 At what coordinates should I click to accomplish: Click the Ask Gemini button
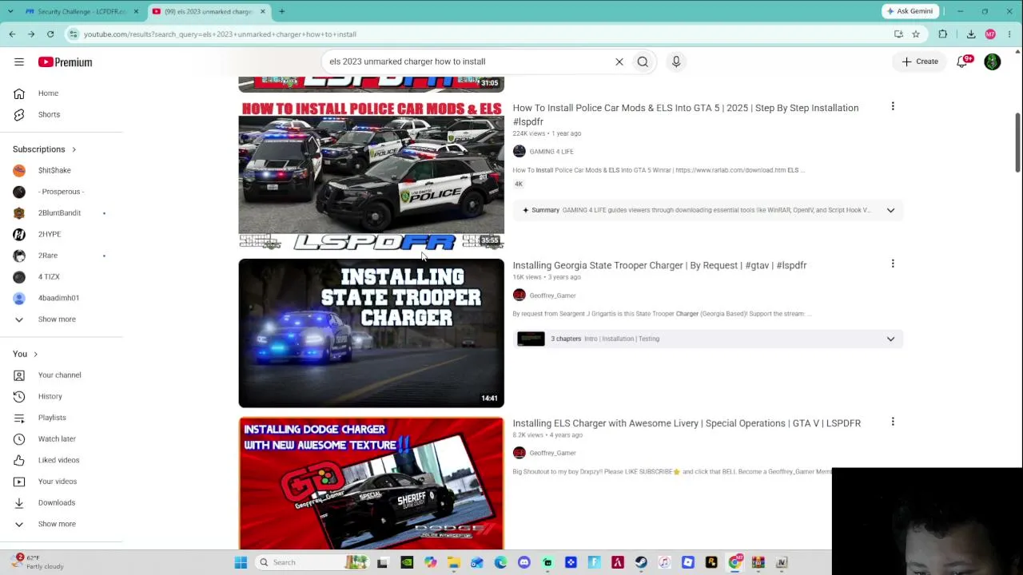[x=910, y=11]
